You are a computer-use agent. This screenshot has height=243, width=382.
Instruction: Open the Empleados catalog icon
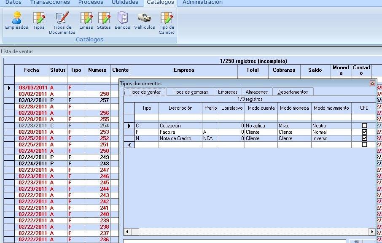16,21
